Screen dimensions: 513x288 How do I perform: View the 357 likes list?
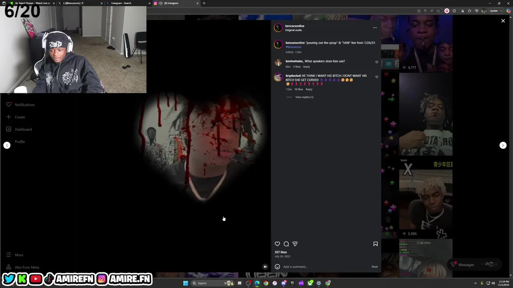pyautogui.click(x=281, y=252)
